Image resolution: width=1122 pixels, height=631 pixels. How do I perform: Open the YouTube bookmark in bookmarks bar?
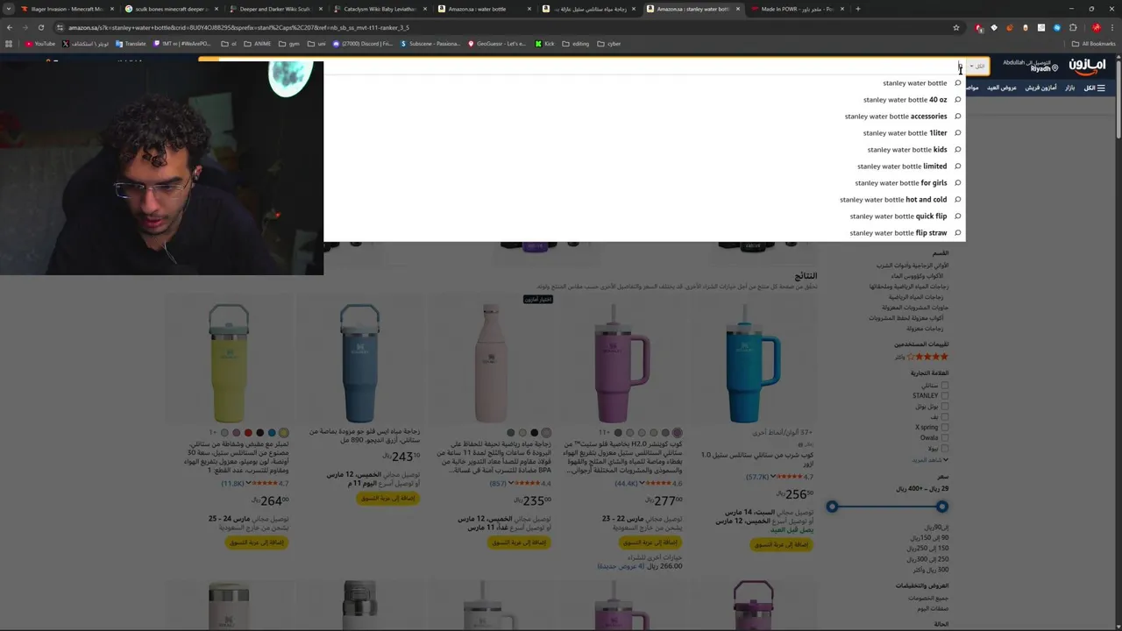coord(40,44)
